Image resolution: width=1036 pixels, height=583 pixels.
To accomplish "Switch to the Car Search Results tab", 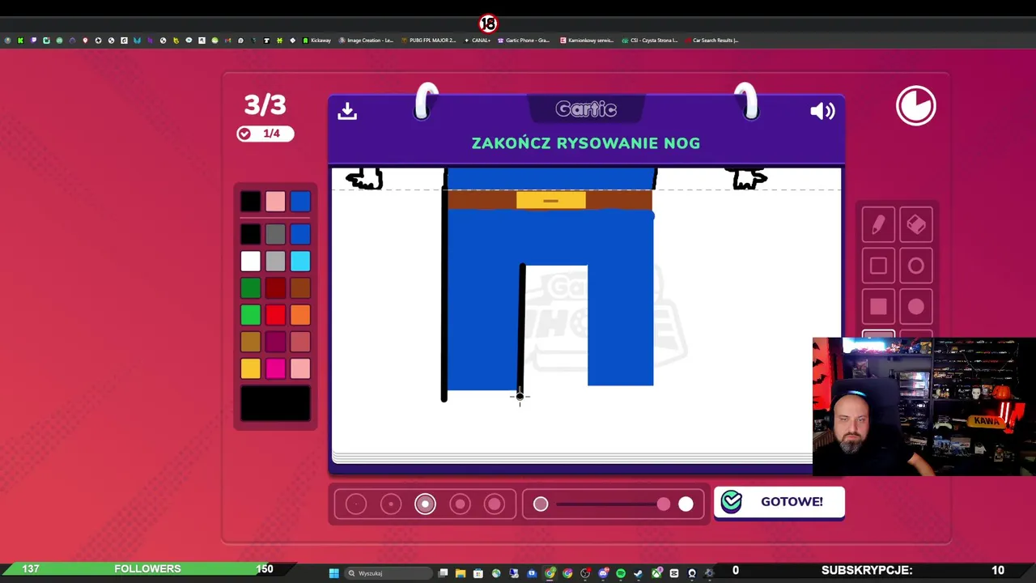I will point(711,40).
